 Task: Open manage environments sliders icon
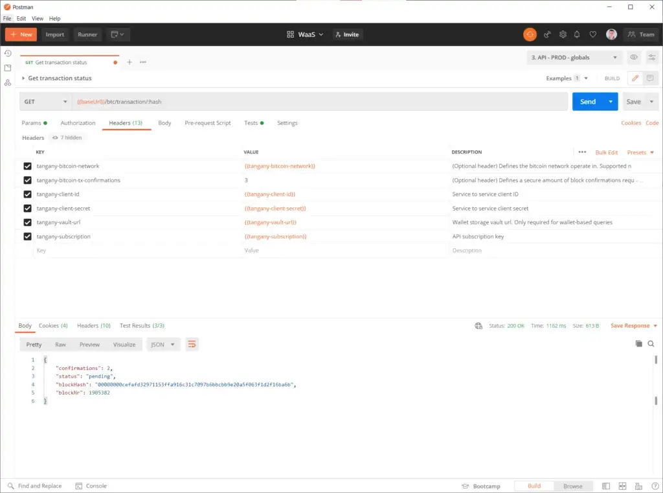point(651,57)
